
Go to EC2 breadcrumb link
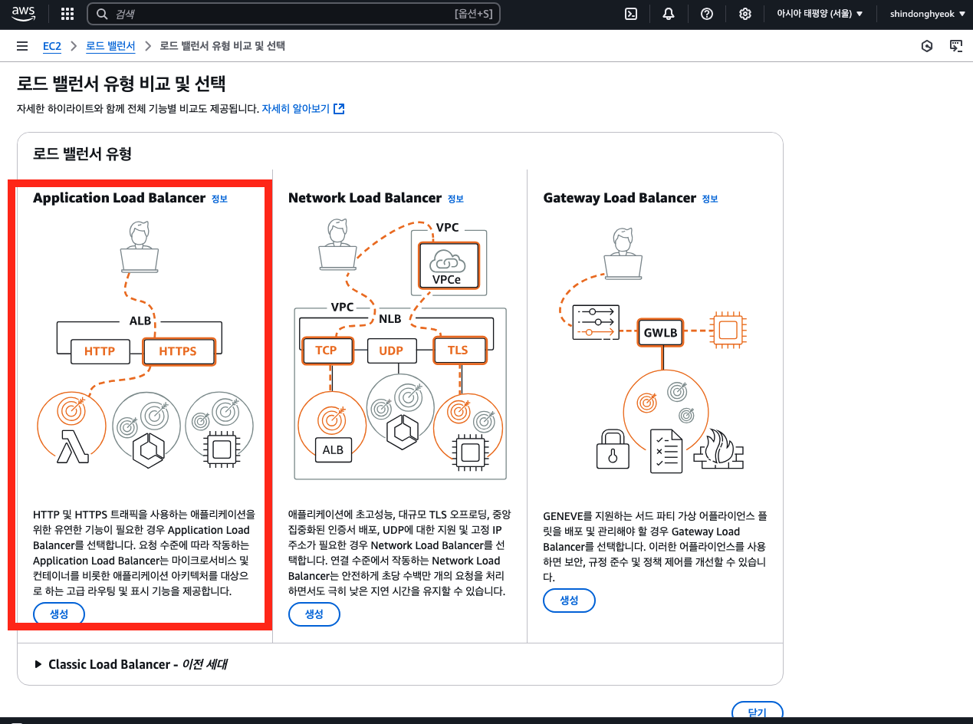[51, 46]
